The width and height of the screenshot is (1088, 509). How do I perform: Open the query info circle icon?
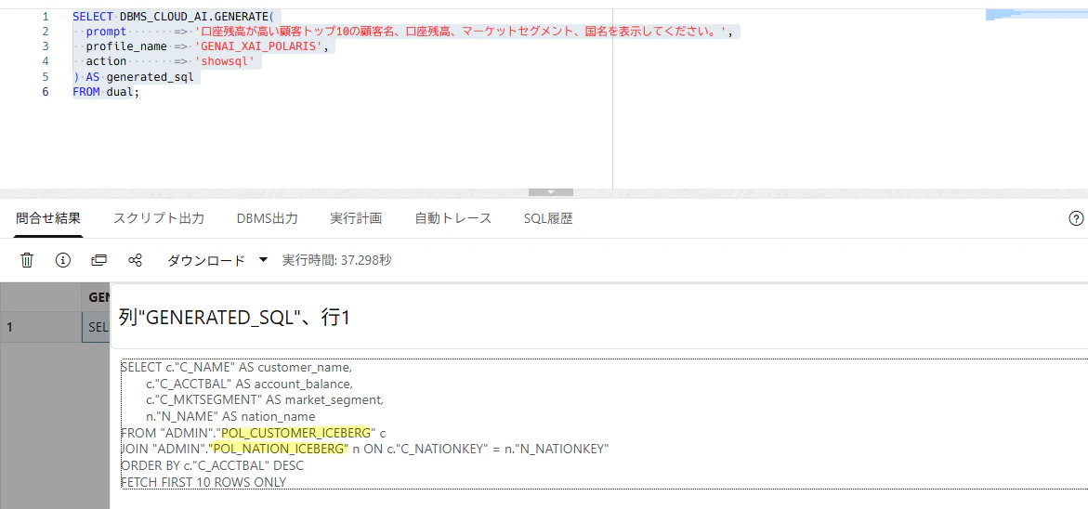(63, 261)
